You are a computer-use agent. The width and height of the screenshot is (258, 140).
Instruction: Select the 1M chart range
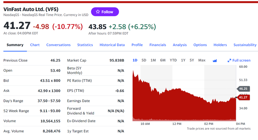click(153, 60)
